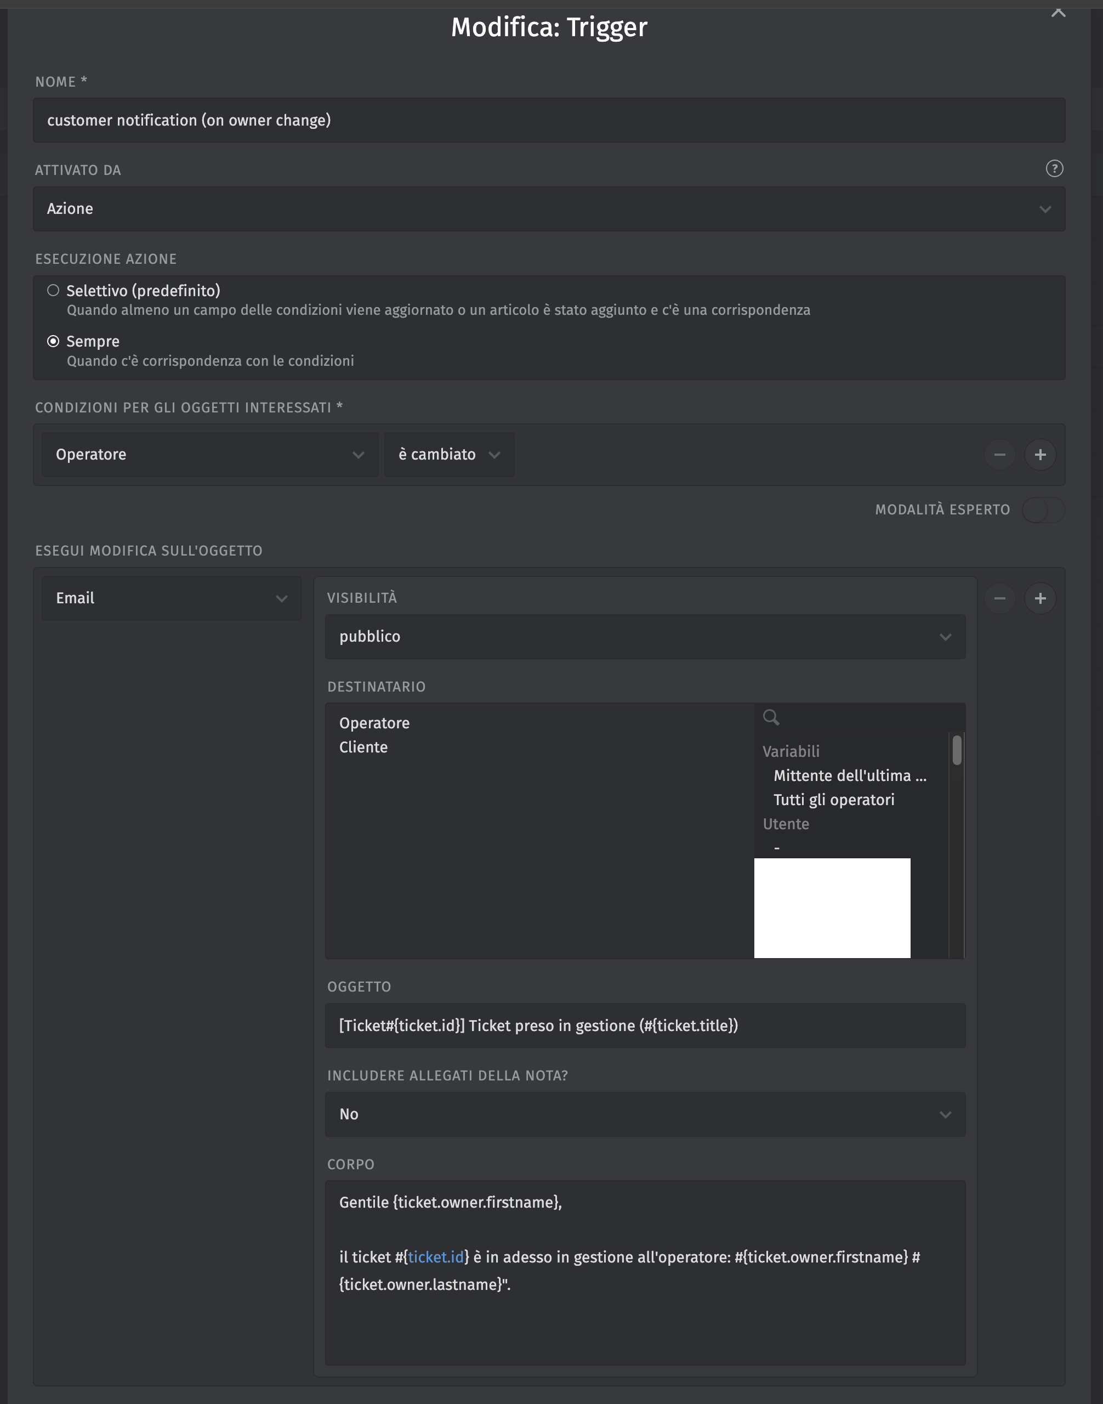Choose 'Tutti gli operatori' from recipient list
Image resolution: width=1103 pixels, height=1404 pixels.
tap(834, 800)
